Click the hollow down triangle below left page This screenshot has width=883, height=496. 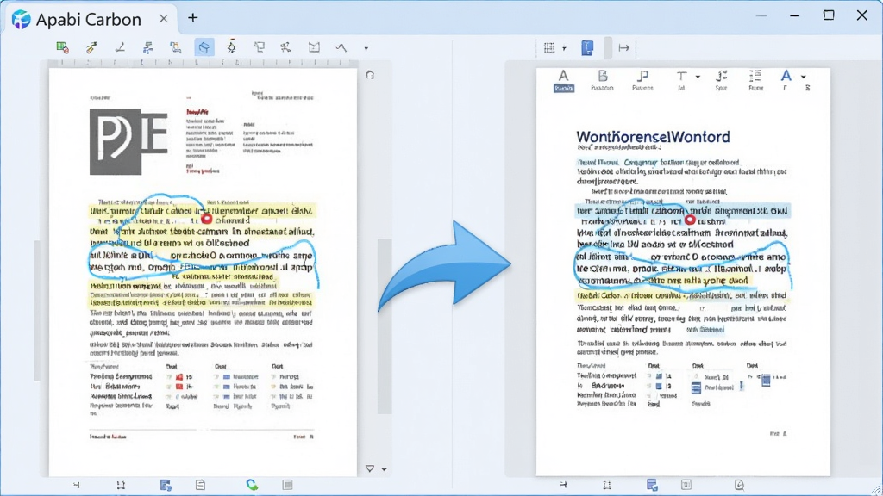point(369,468)
